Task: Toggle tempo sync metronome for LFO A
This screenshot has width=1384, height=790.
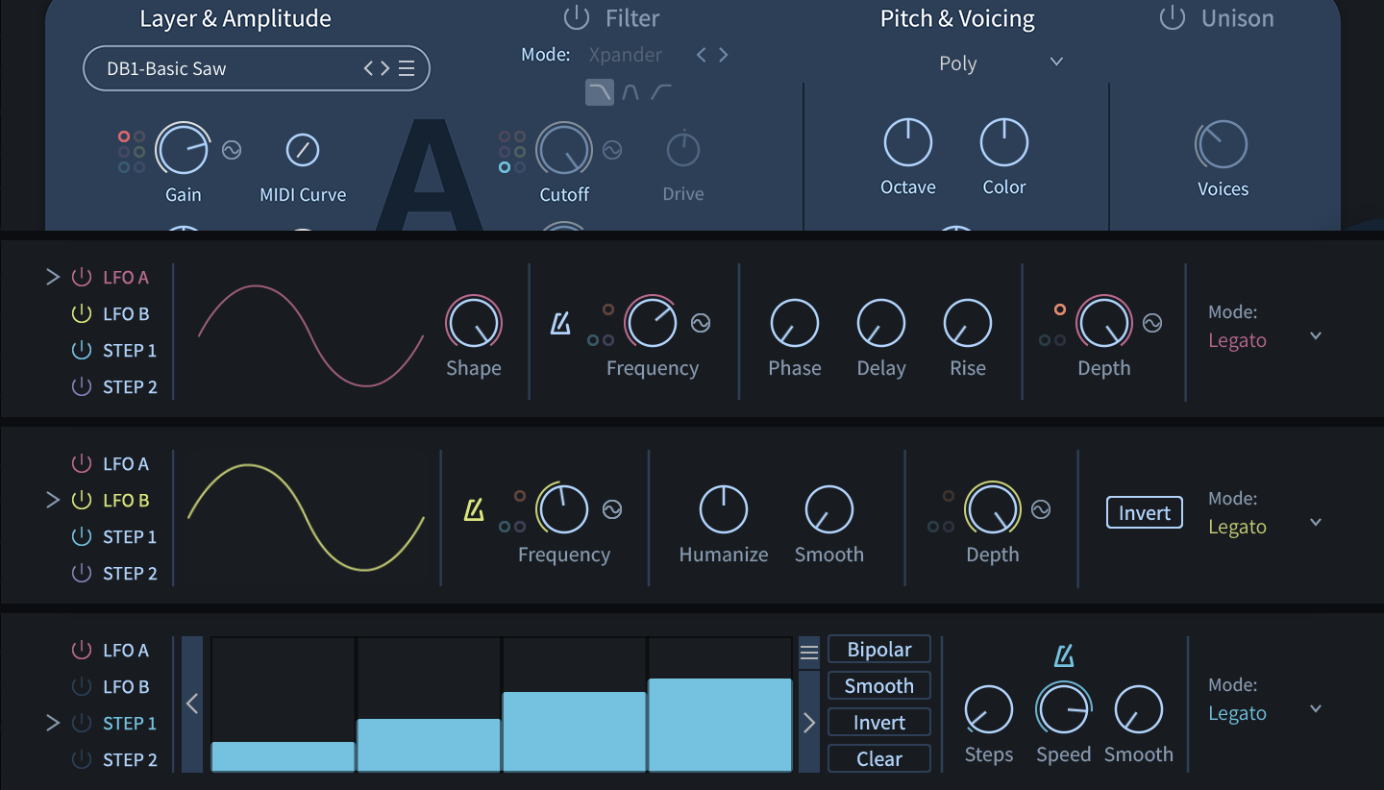Action: [x=560, y=324]
